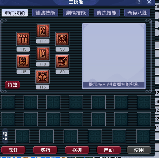Open the 修炼技能 tab
The height and width of the screenshot is (158, 159).
tap(107, 13)
